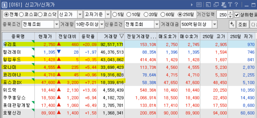This screenshot has width=257, height=118.
Task: Open the 거래대금 500억원이상 dropdown
Action: tap(214, 24)
